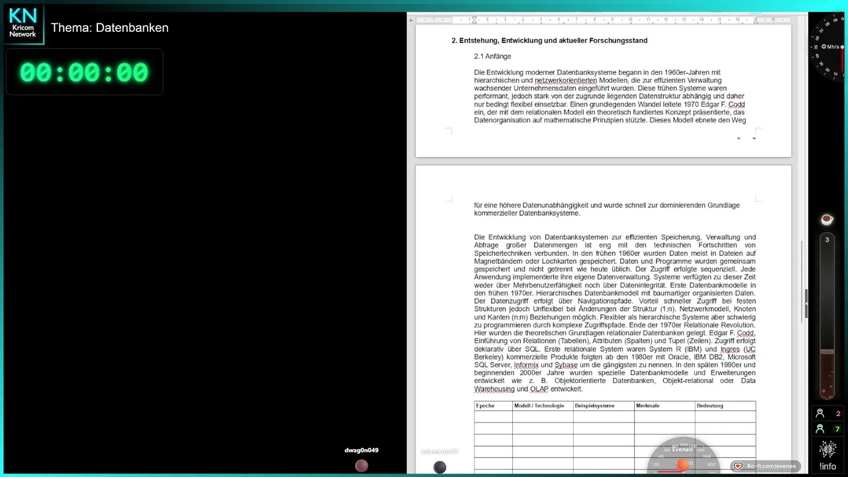
Task: Click the Mh/s gauge gear icon
Action: (x=823, y=46)
